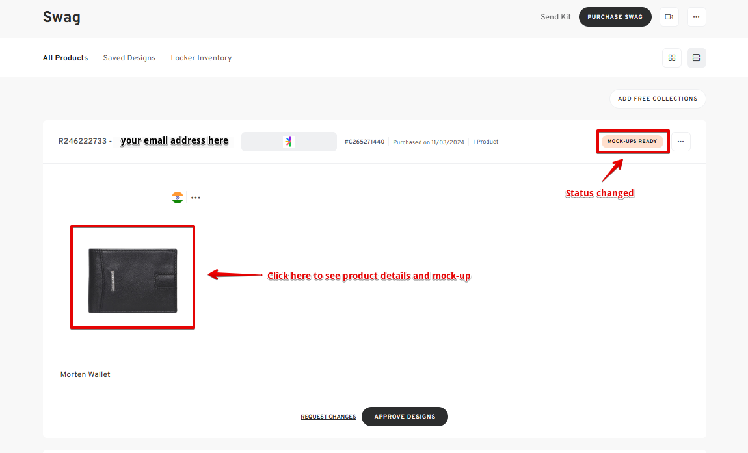Image resolution: width=748 pixels, height=453 pixels.
Task: Switch to list view layout
Action: (696, 58)
